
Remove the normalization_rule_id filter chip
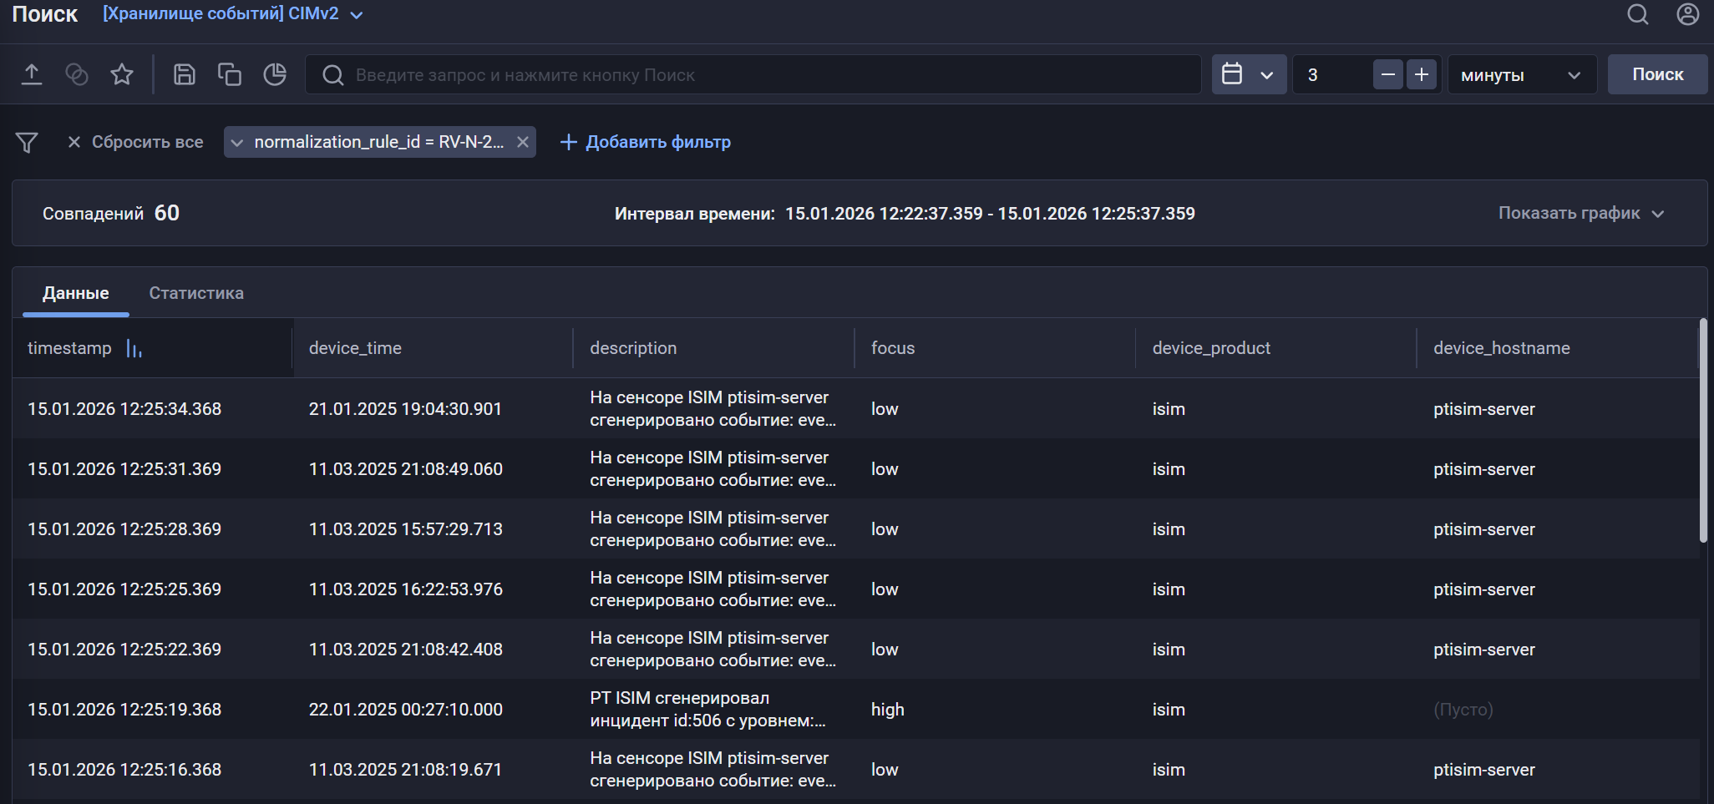pos(522,141)
